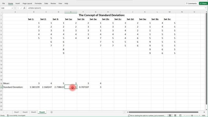Click the previous sheet navigation arrow
Viewport: 208px width, 117px height.
coord(4,112)
